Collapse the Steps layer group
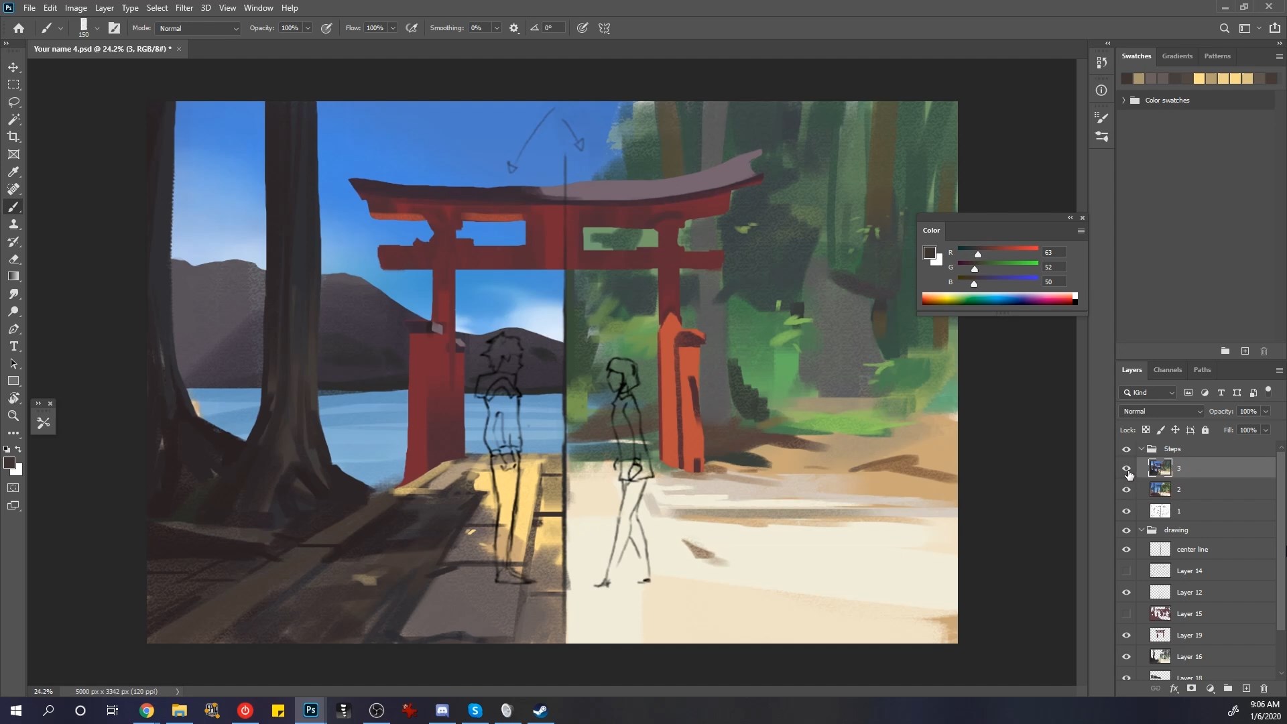This screenshot has width=1287, height=724. pyautogui.click(x=1142, y=449)
